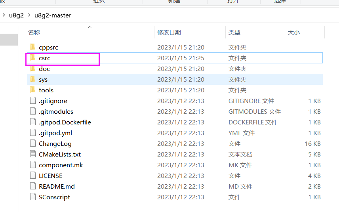The width and height of the screenshot is (339, 212).
Task: Select the component.mk file name
Action: point(61,165)
